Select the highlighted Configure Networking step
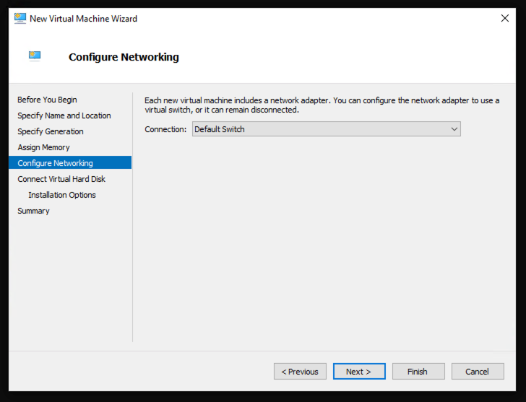Image resolution: width=526 pixels, height=402 pixels. [x=55, y=163]
